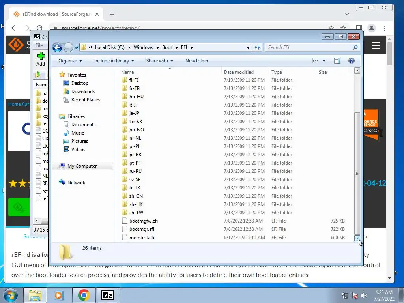Viewport: 404px width, 303px height.
Task: Select My Computer in navigation pane
Action: coord(82,166)
